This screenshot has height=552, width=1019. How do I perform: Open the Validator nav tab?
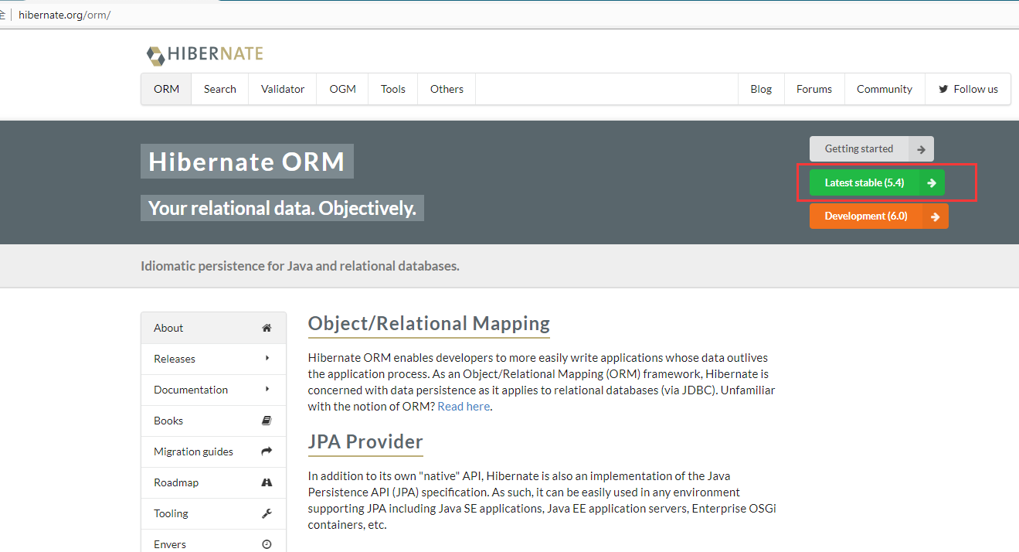point(283,89)
